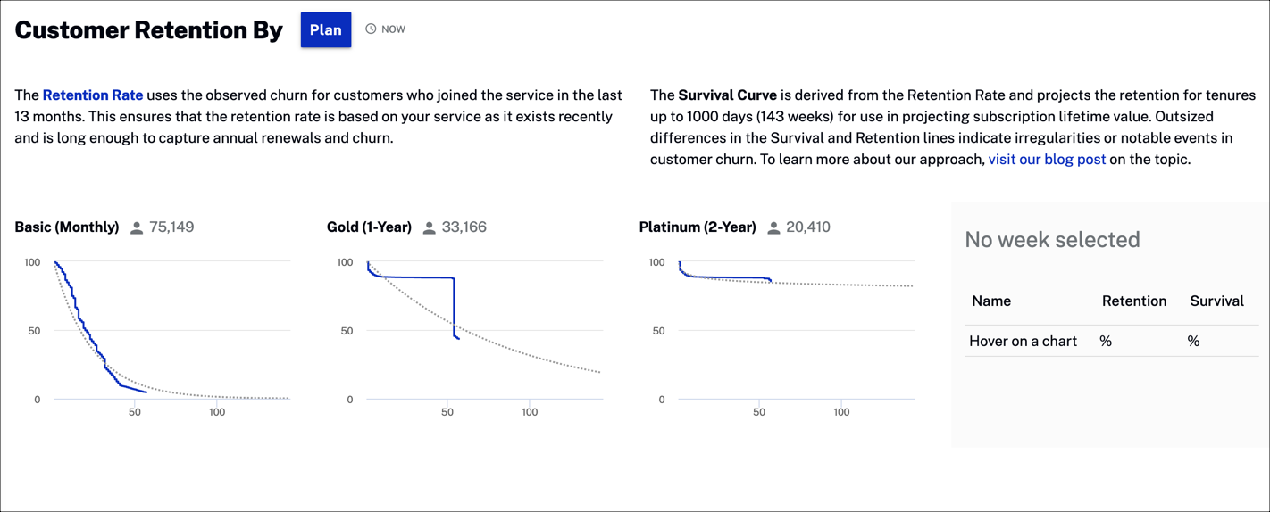This screenshot has width=1270, height=512.
Task: Click the 'No week selected' panel heading
Action: [x=1052, y=240]
